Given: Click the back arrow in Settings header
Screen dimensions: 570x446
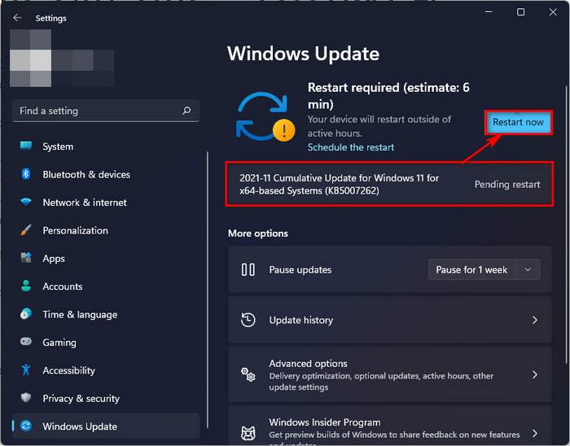Looking at the screenshot, I should [17, 18].
